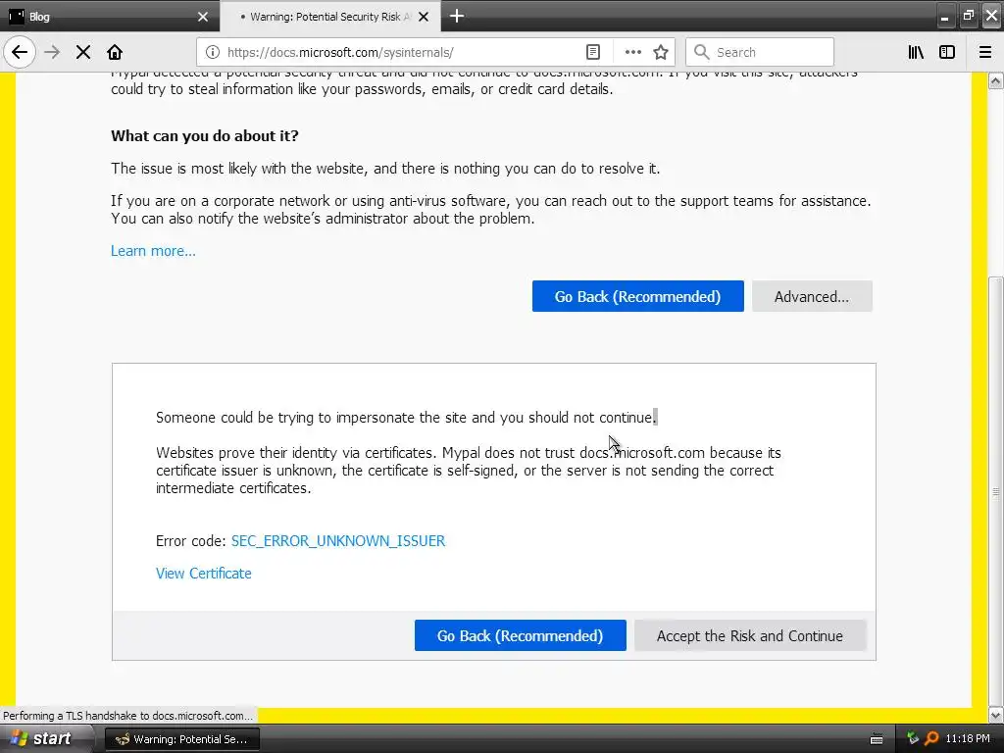Select the Warning: Potential Security Risk tab
Image resolution: width=1004 pixels, height=753 pixels.
click(x=330, y=16)
